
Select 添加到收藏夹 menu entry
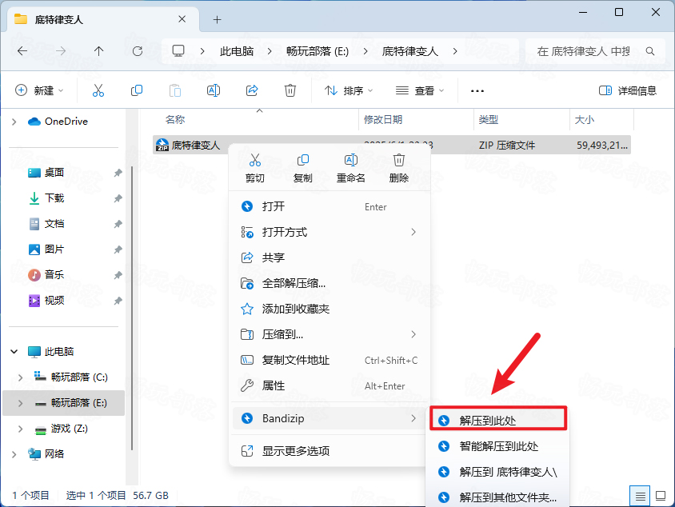pyautogui.click(x=330, y=309)
